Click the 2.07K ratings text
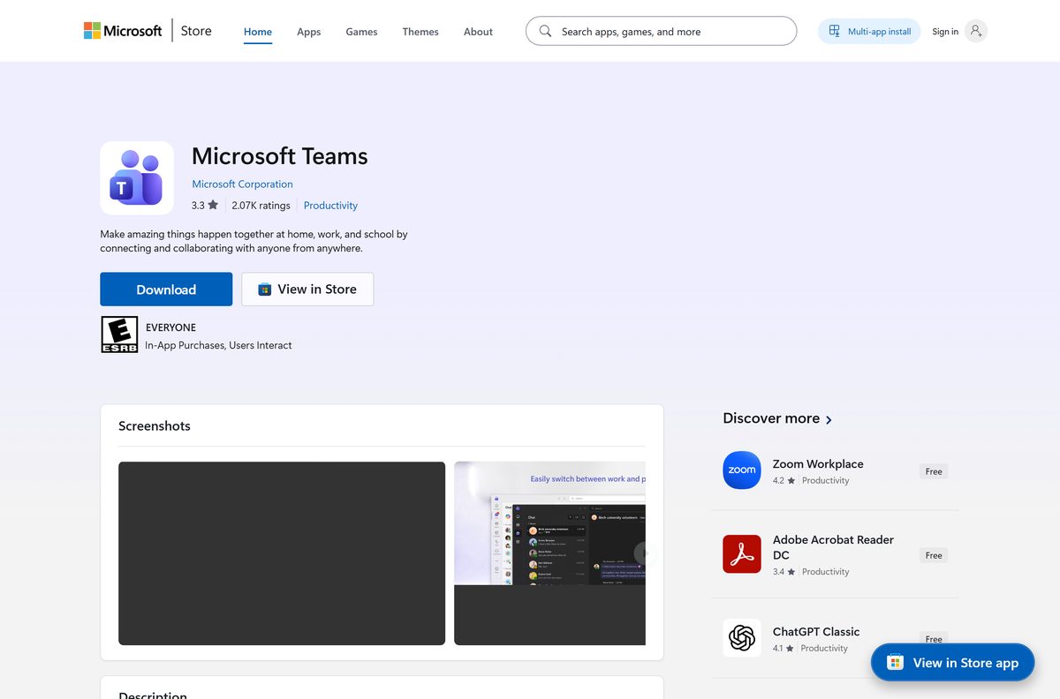Screen dimensions: 1060x699 (x=261, y=206)
